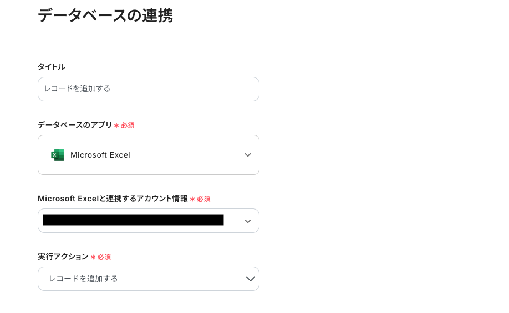This screenshot has width=509, height=313.
Task: Click red asterisk next to 実行アクション
Action: pos(93,257)
